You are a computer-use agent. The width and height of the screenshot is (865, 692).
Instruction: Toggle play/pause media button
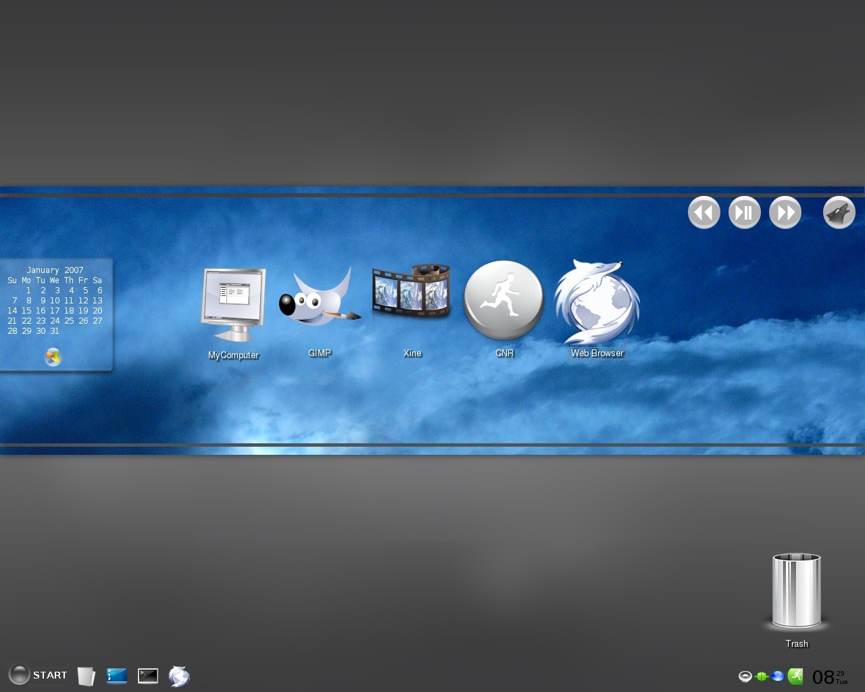pyautogui.click(x=745, y=213)
